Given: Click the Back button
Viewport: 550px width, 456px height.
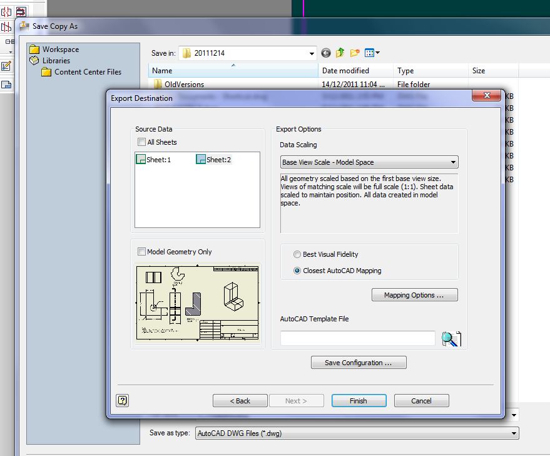Looking at the screenshot, I should [240, 400].
